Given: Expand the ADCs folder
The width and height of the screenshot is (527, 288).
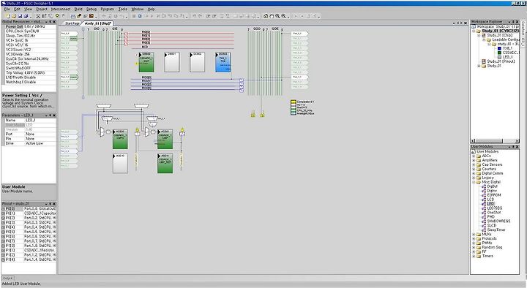Looking at the screenshot, I should [474, 156].
